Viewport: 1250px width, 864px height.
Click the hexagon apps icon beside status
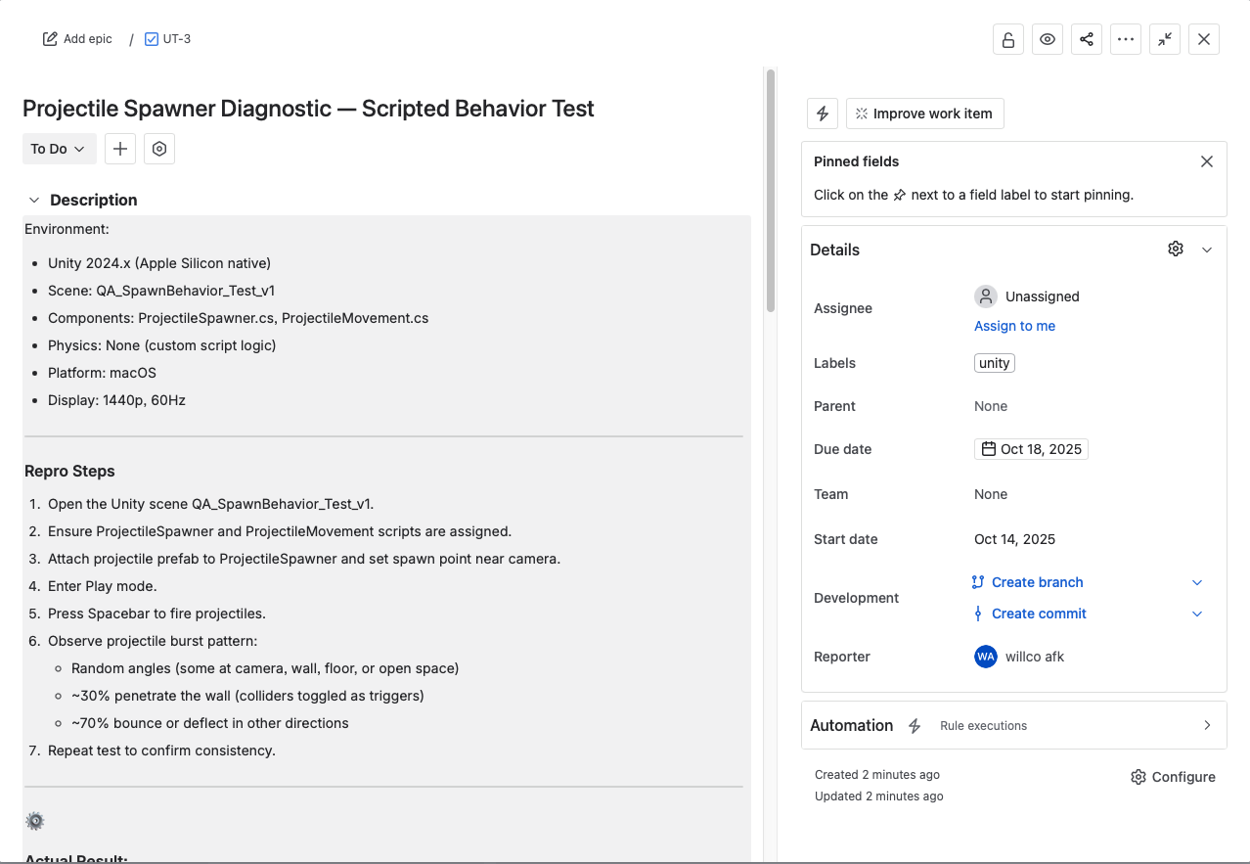[x=159, y=149]
